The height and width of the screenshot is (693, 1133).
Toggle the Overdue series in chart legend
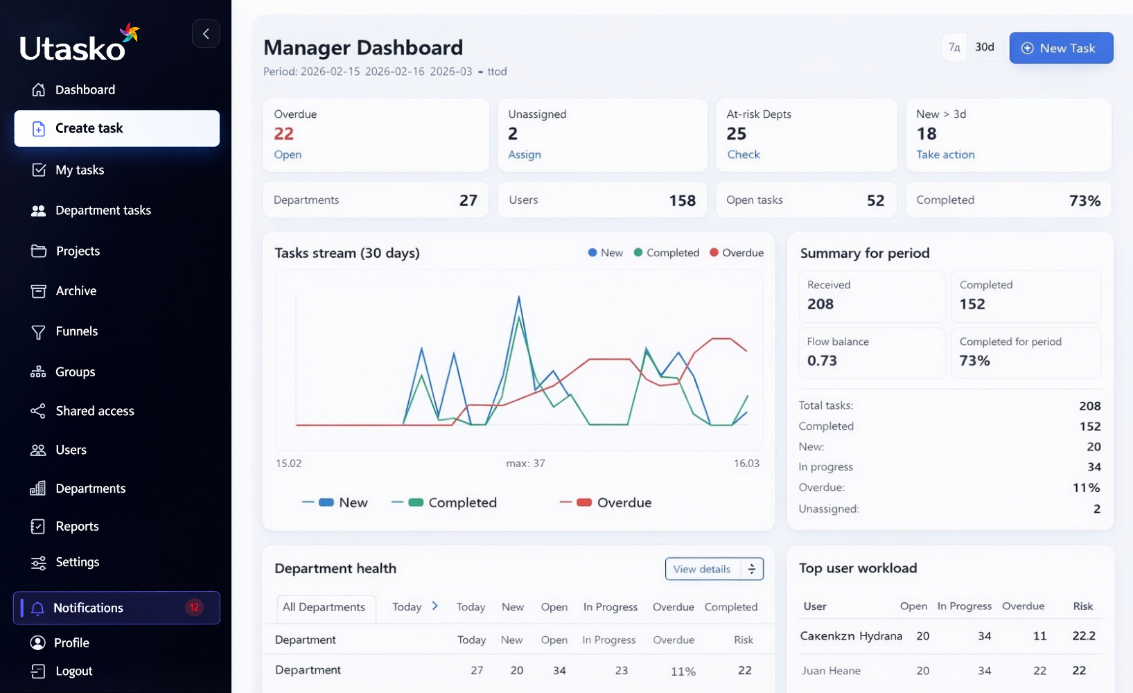coord(605,502)
